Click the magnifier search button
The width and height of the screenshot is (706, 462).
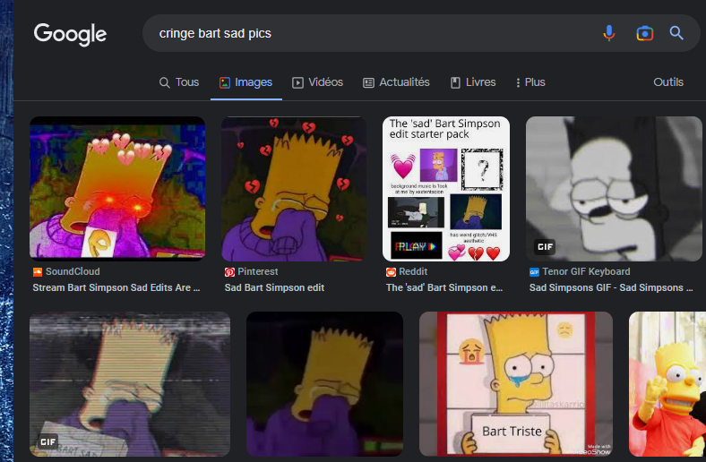coord(676,33)
